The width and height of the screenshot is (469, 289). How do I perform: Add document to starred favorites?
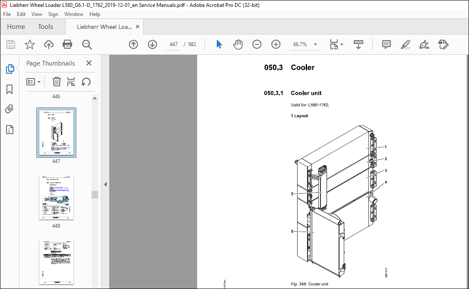(30, 44)
